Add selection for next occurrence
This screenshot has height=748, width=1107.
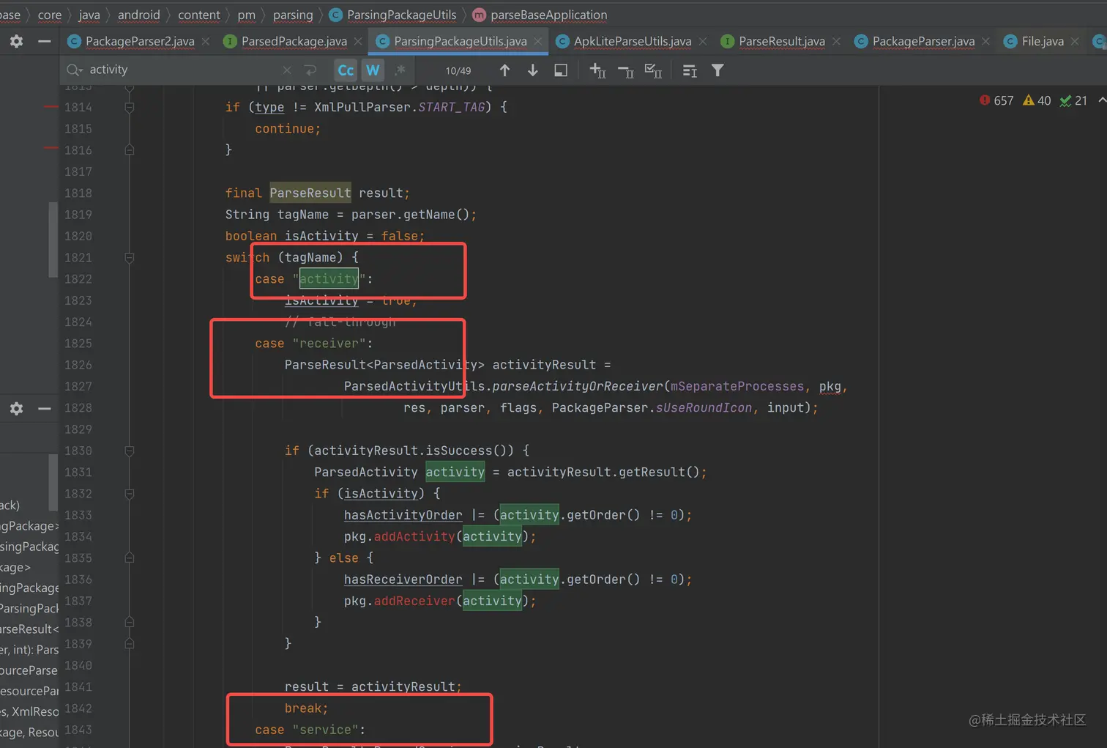[x=597, y=70]
